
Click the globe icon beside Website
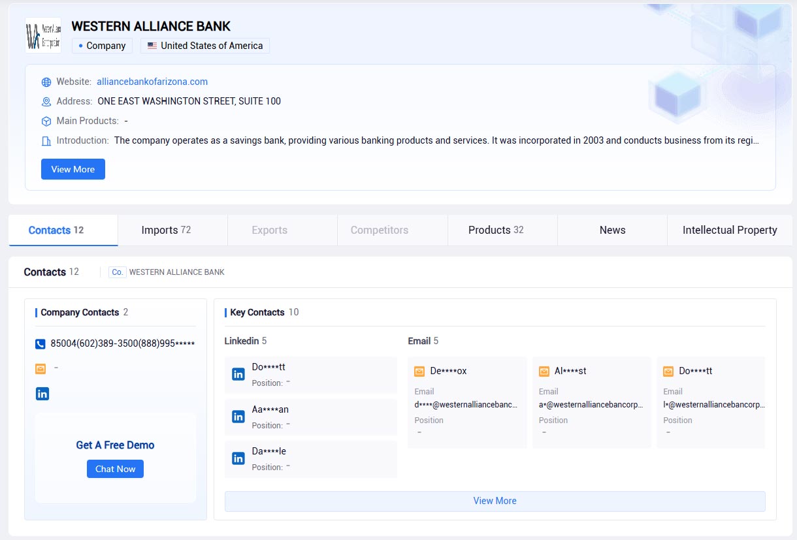pyautogui.click(x=46, y=82)
